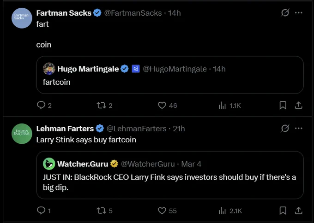The height and width of the screenshot is (223, 314).
Task: Open the Fartman Sacks profile avatar
Action: pos(22,18)
